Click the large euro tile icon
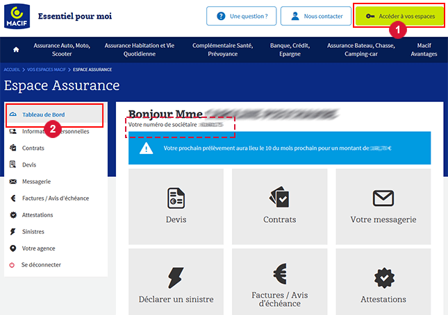Screen dimensions: 448x315 click(x=280, y=273)
